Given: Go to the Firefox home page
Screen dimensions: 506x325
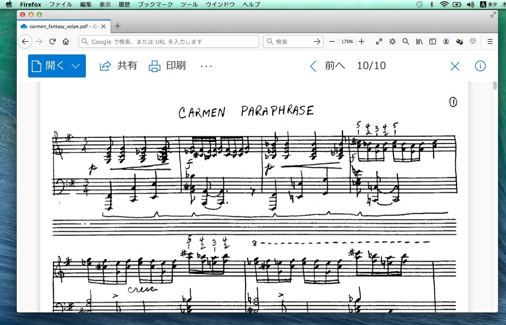Looking at the screenshot, I should (x=66, y=41).
